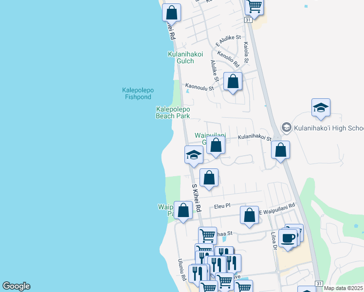Click the Route 31 shield at the top
Viewport: 364px width, 292px height.
pyautogui.click(x=248, y=20)
